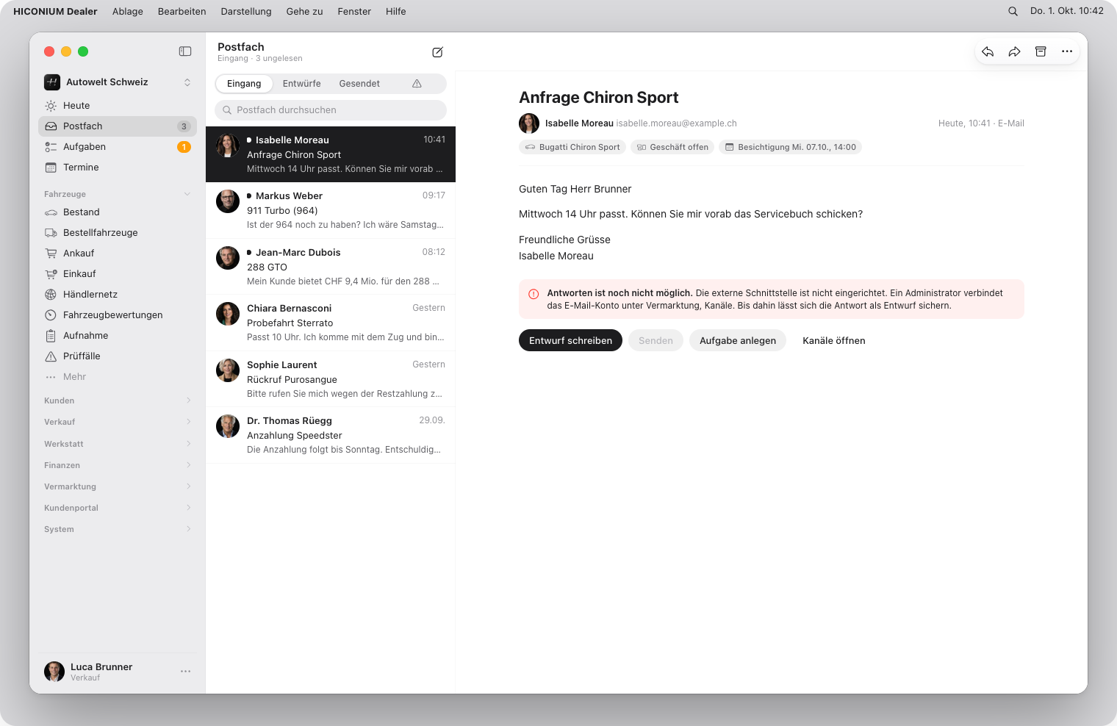Open Jean-Marc Dubois 288 GTO message

[331, 267]
